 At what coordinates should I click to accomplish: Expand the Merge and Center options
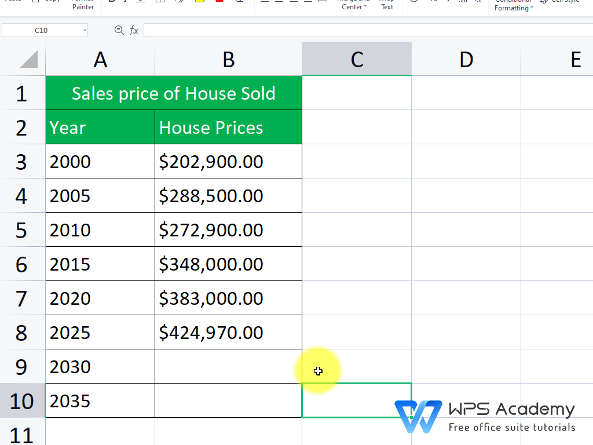[x=365, y=7]
